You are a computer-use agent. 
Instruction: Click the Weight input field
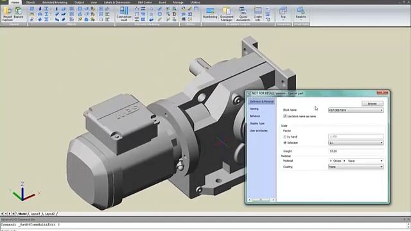[x=356, y=151]
